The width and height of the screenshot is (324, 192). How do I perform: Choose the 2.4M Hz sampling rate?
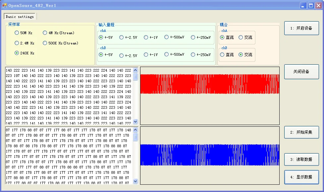click(17, 43)
